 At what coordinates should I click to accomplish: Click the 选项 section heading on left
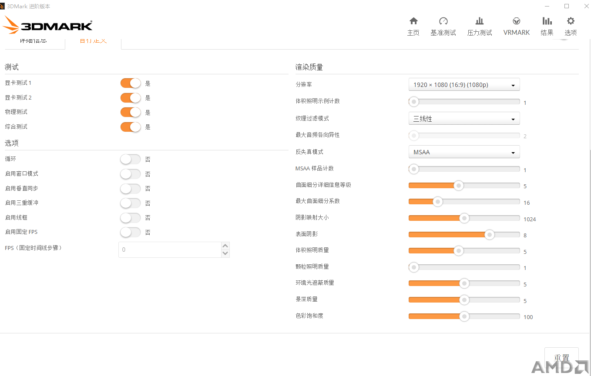(x=12, y=143)
